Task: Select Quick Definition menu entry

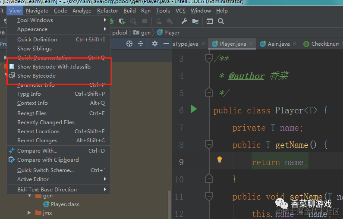Action: click(x=58, y=40)
